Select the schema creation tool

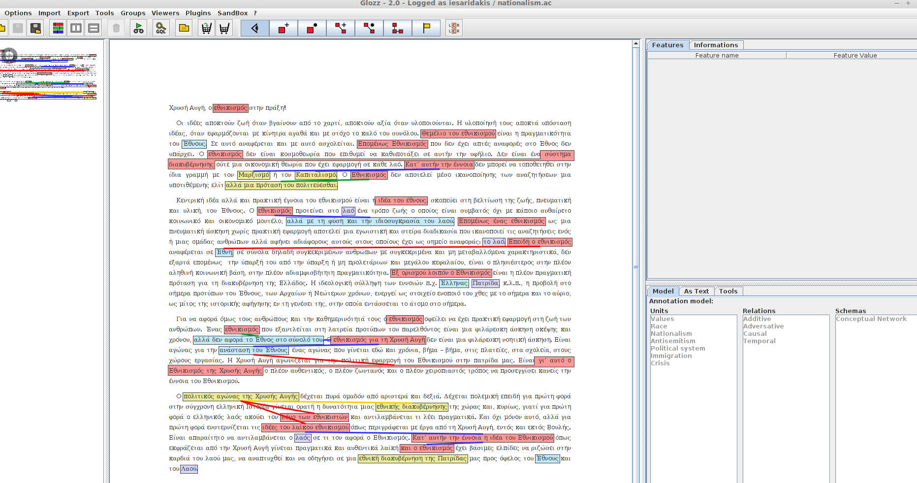(x=398, y=28)
